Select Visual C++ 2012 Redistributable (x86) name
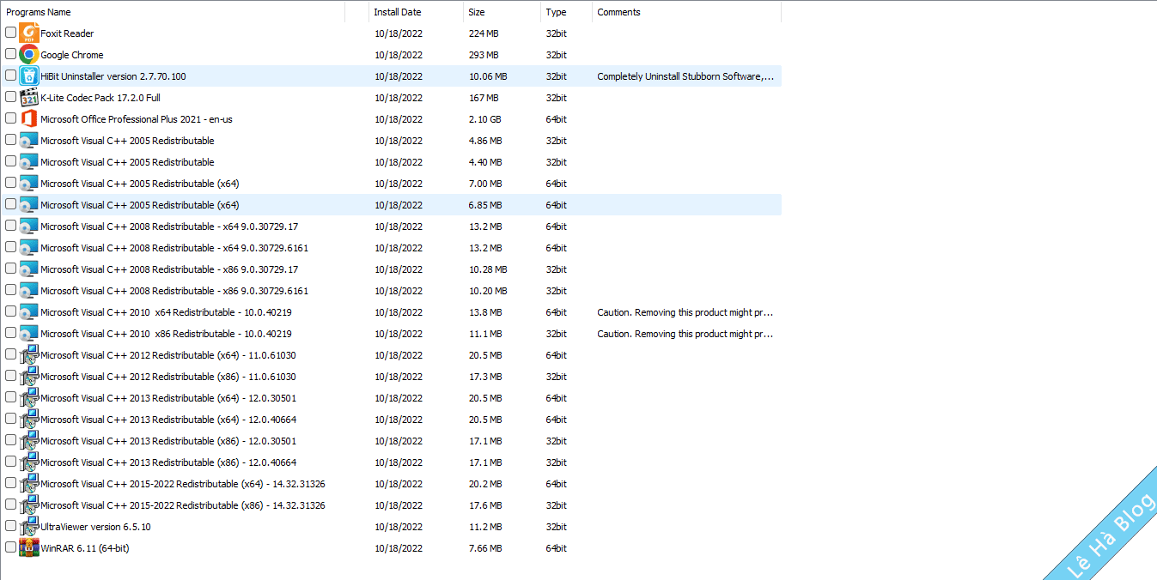1157x580 pixels. [168, 377]
